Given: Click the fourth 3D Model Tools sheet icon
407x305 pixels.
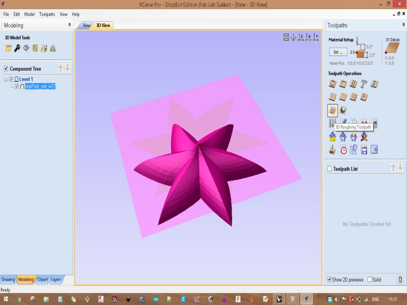Looking at the screenshot, I should [35, 48].
